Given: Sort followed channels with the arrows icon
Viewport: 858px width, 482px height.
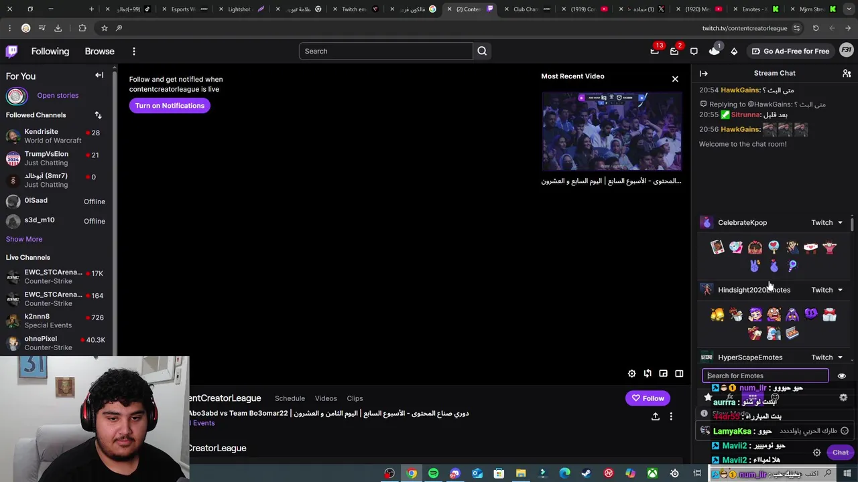Looking at the screenshot, I should point(98,115).
